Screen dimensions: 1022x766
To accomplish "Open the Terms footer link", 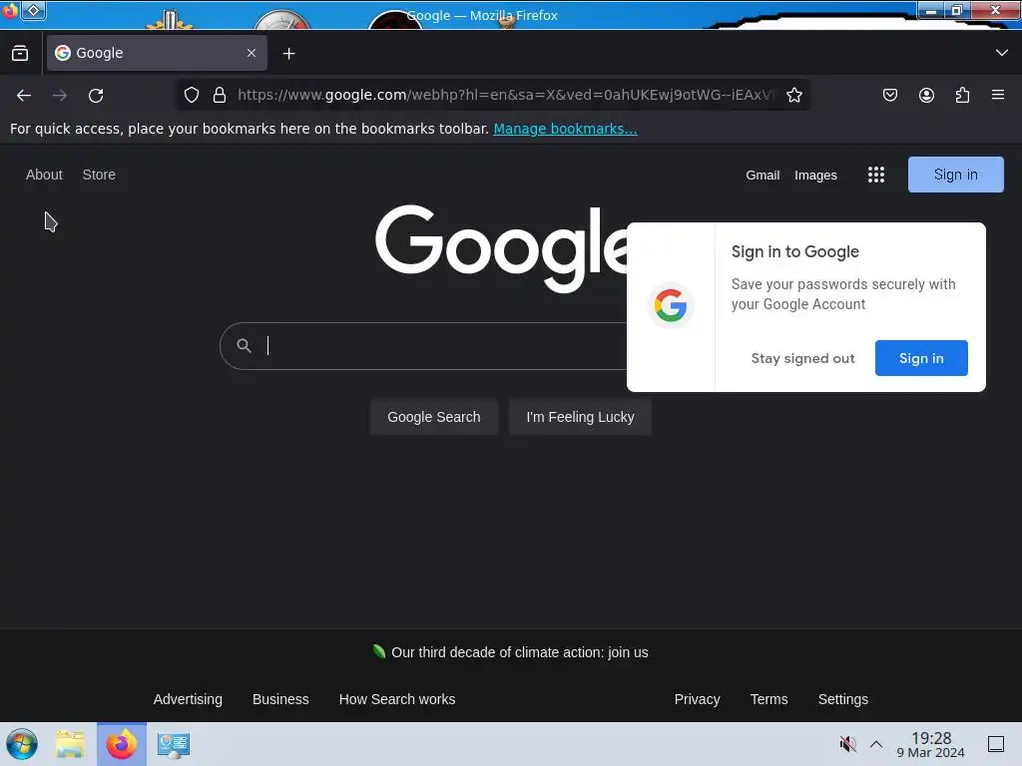I will (x=768, y=699).
